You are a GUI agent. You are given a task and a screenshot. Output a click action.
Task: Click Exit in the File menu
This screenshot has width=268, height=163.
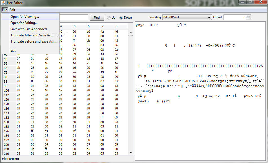click(30, 50)
